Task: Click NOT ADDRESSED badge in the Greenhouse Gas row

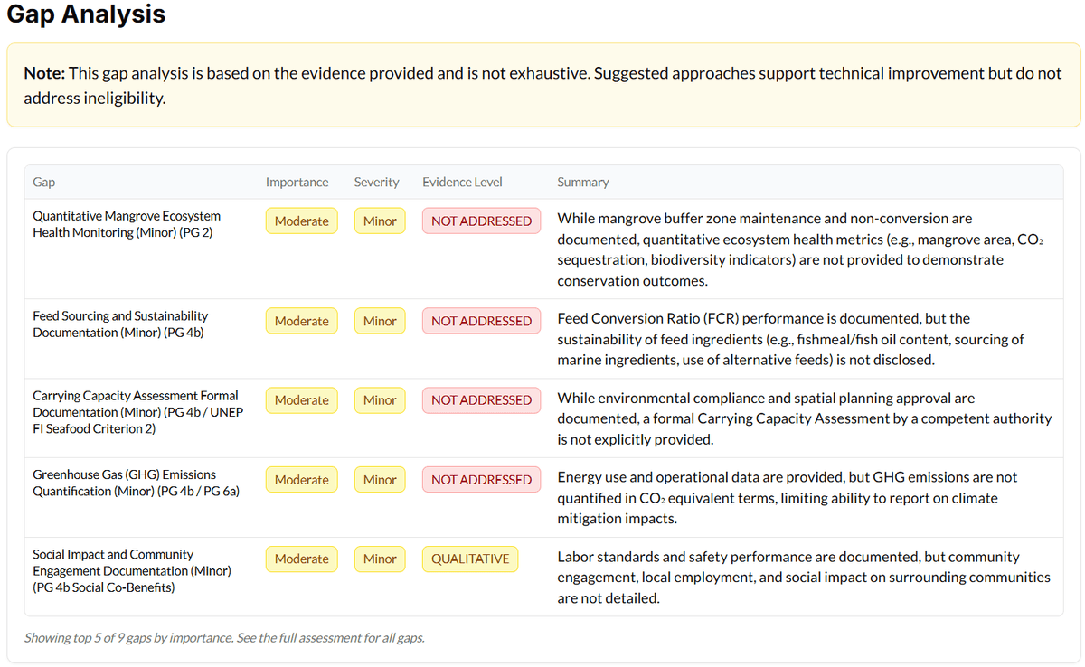Action: point(482,480)
